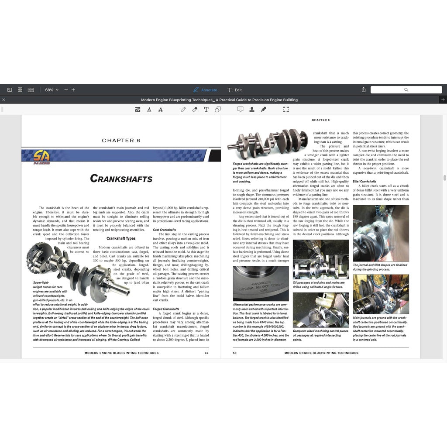Viewport: 447px width, 447px height.
Task: Open the 68% zoom level dropdown
Action: click(51, 89)
